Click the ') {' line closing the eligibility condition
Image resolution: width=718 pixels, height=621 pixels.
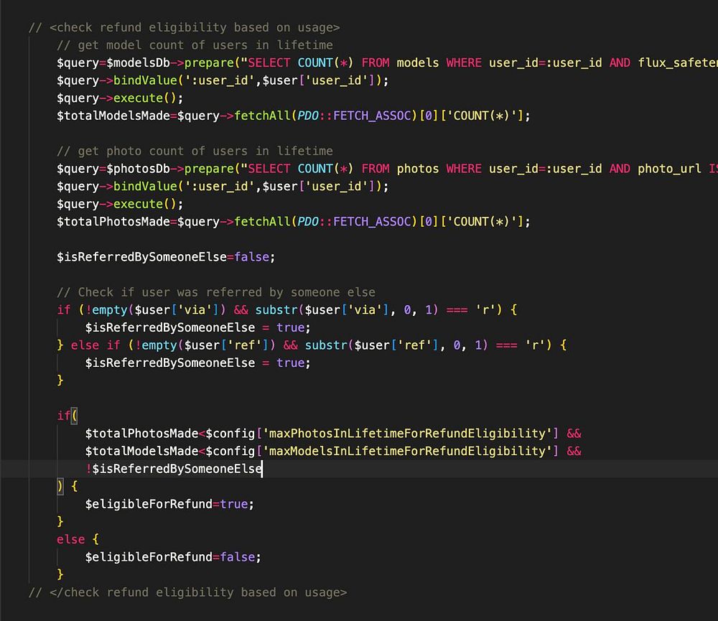(x=67, y=486)
